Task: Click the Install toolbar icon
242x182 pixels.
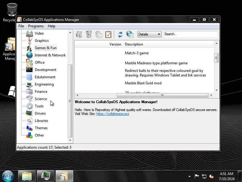Action: point(79,34)
